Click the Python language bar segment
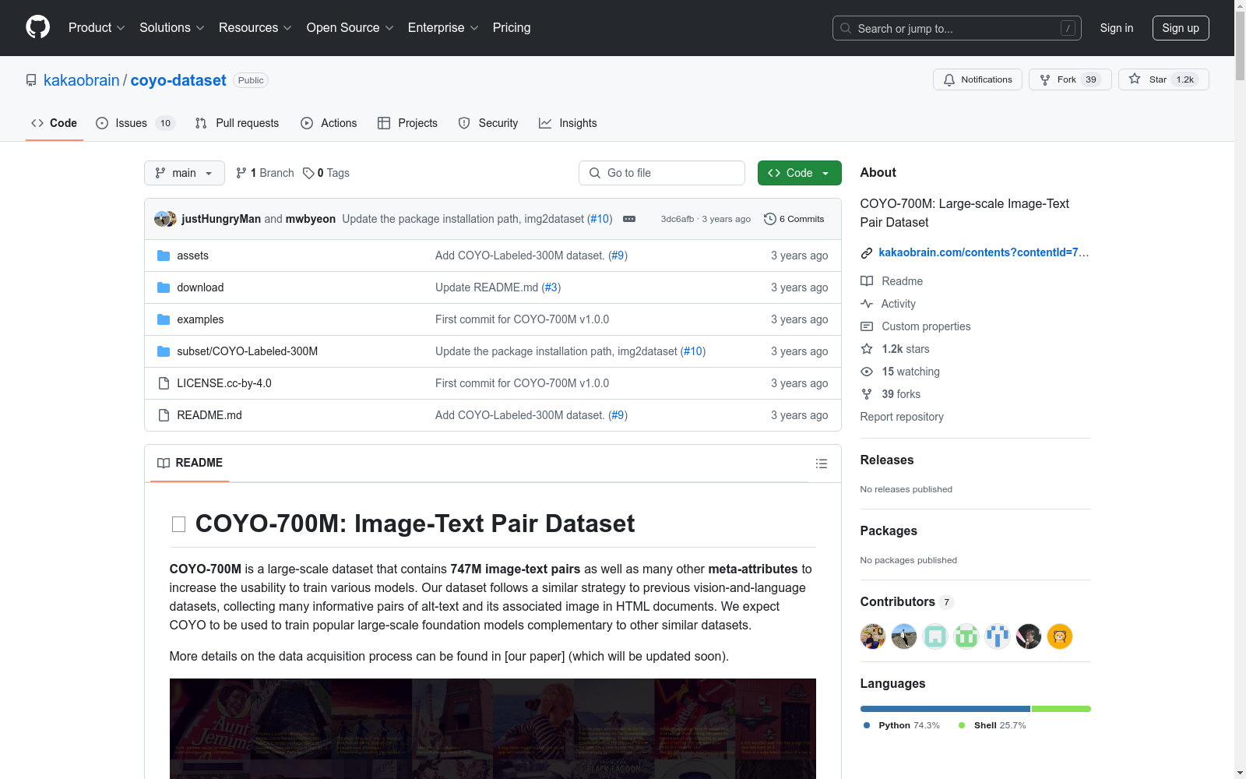 point(945,709)
